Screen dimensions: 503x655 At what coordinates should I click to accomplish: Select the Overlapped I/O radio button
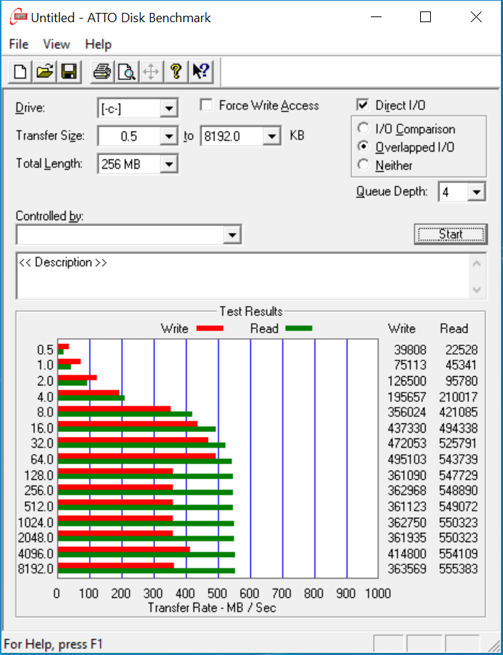click(x=363, y=146)
